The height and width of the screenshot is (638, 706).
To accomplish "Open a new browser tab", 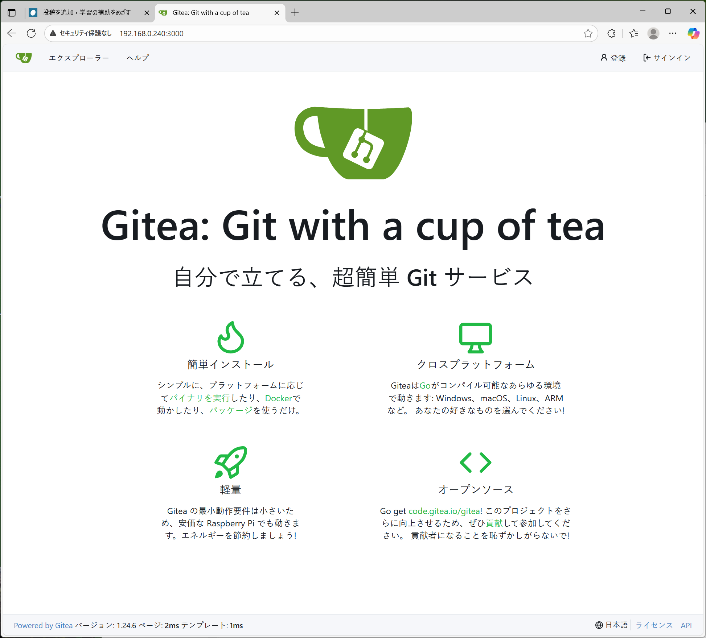I will tap(295, 13).
